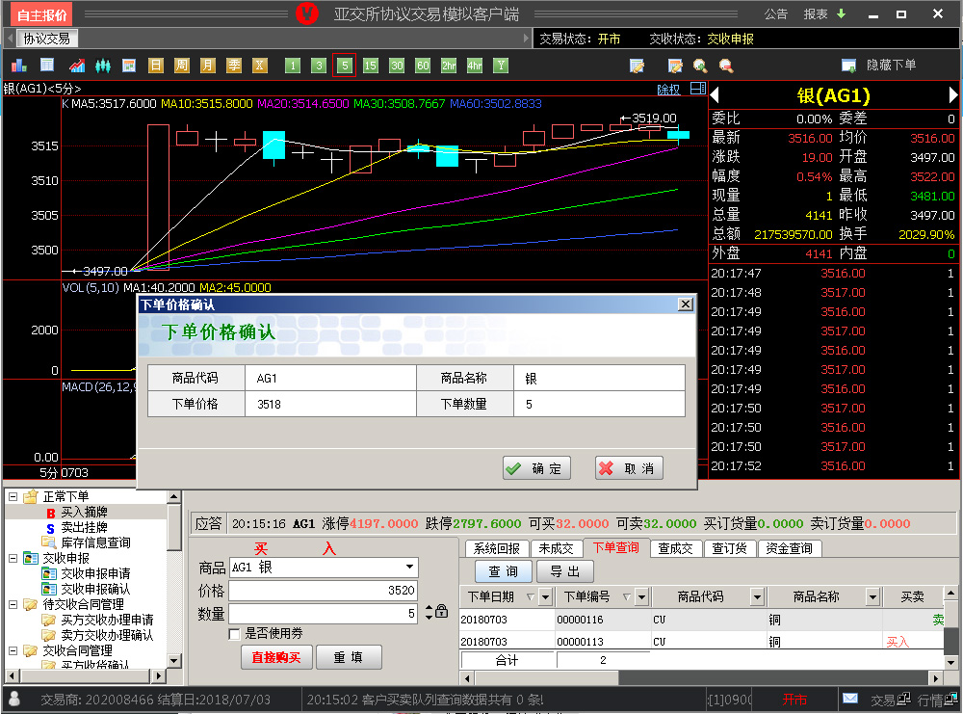Close the 下单价格确认 dialog
The height and width of the screenshot is (714, 963).
tap(686, 304)
